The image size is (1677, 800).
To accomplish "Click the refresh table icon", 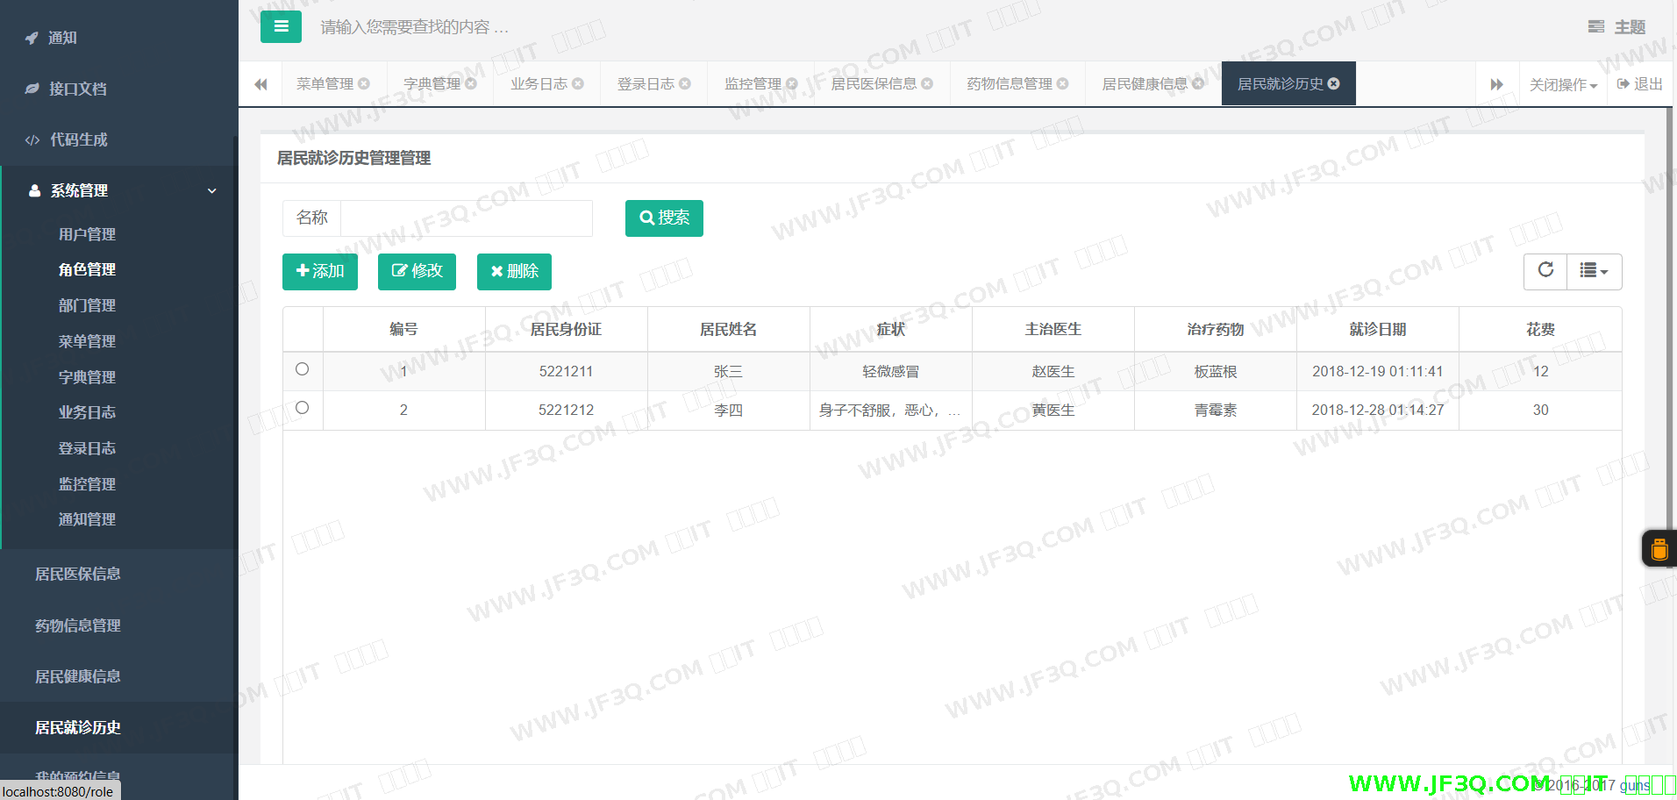I will 1545,271.
